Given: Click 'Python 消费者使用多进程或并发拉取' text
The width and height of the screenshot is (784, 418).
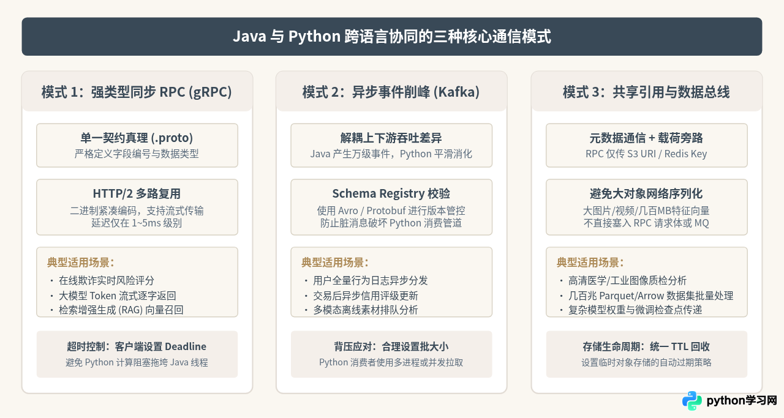Looking at the screenshot, I should pos(391,362).
